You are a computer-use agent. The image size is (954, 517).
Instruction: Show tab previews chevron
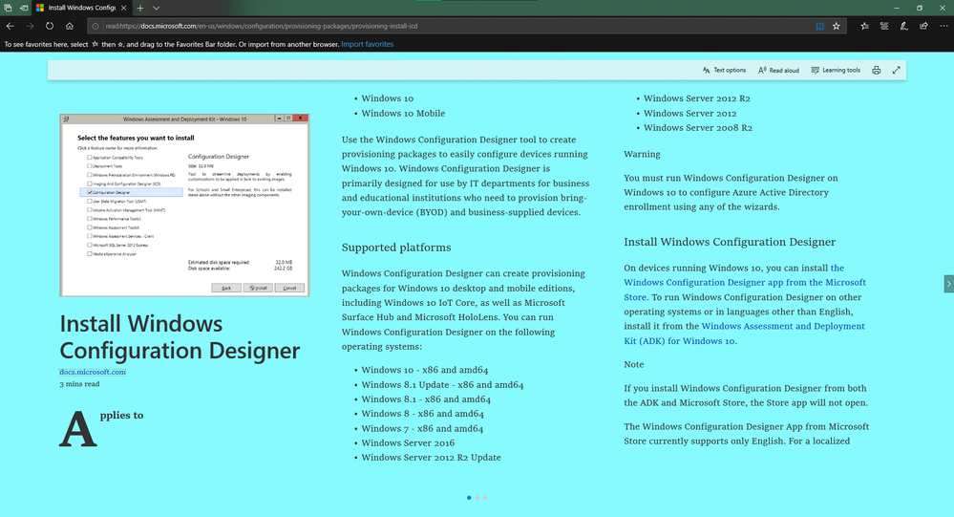[157, 8]
